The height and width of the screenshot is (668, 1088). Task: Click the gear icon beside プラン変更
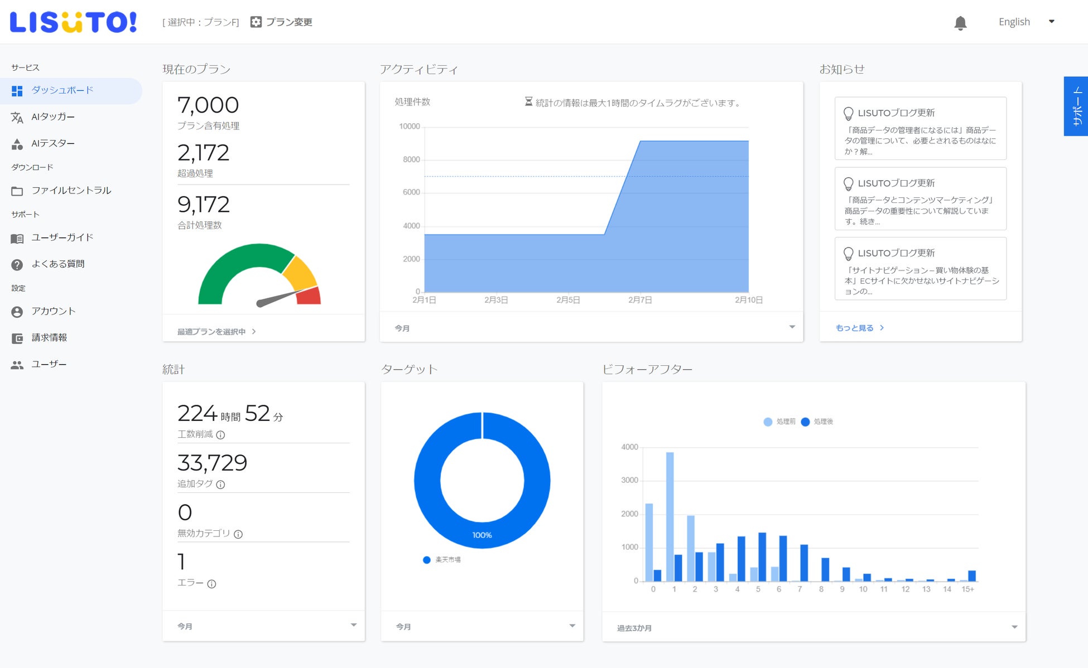[x=256, y=22]
